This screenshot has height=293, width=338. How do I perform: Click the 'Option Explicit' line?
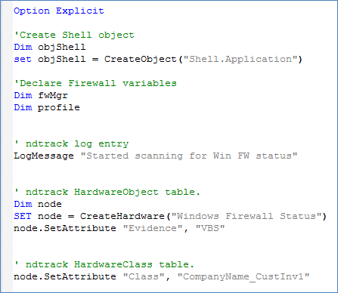coord(59,11)
